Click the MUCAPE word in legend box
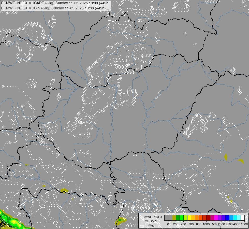The height and width of the screenshot is (229, 249). pyautogui.click(x=151, y=221)
